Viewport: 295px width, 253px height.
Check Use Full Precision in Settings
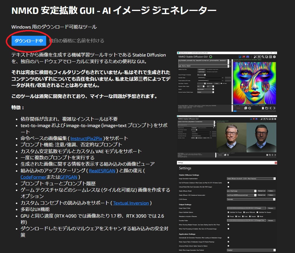pyautogui.click(x=228, y=183)
